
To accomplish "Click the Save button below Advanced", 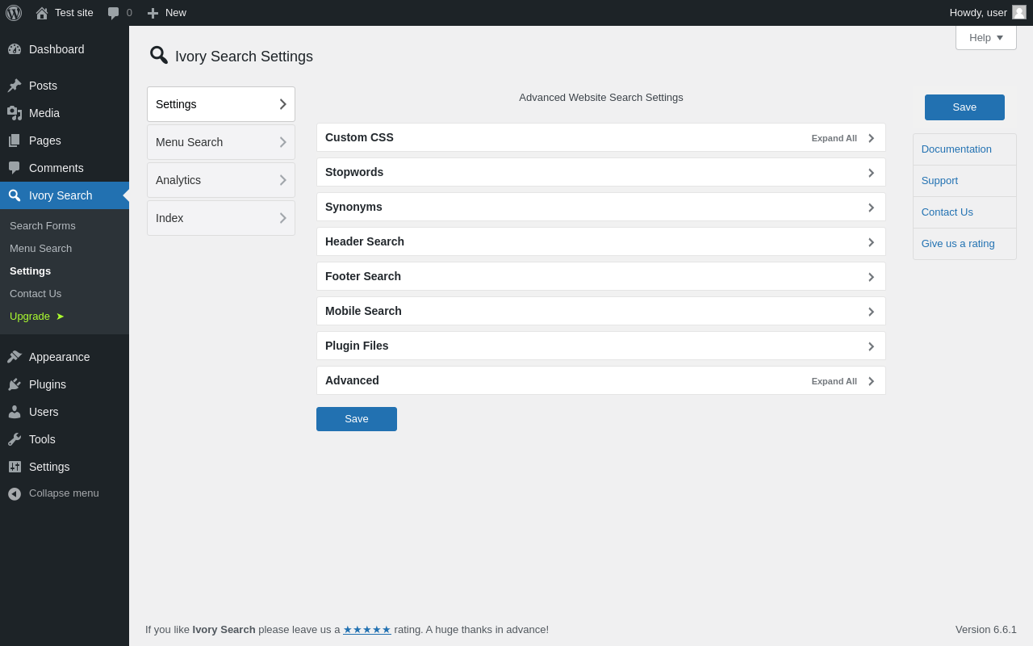I will coord(357,419).
